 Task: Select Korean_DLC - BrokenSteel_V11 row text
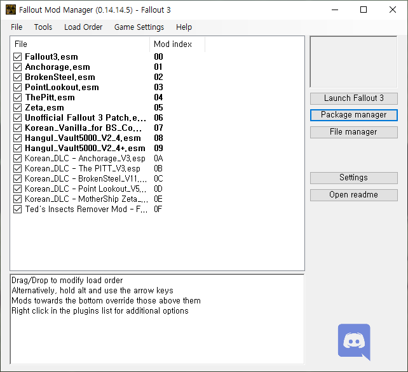(x=86, y=178)
